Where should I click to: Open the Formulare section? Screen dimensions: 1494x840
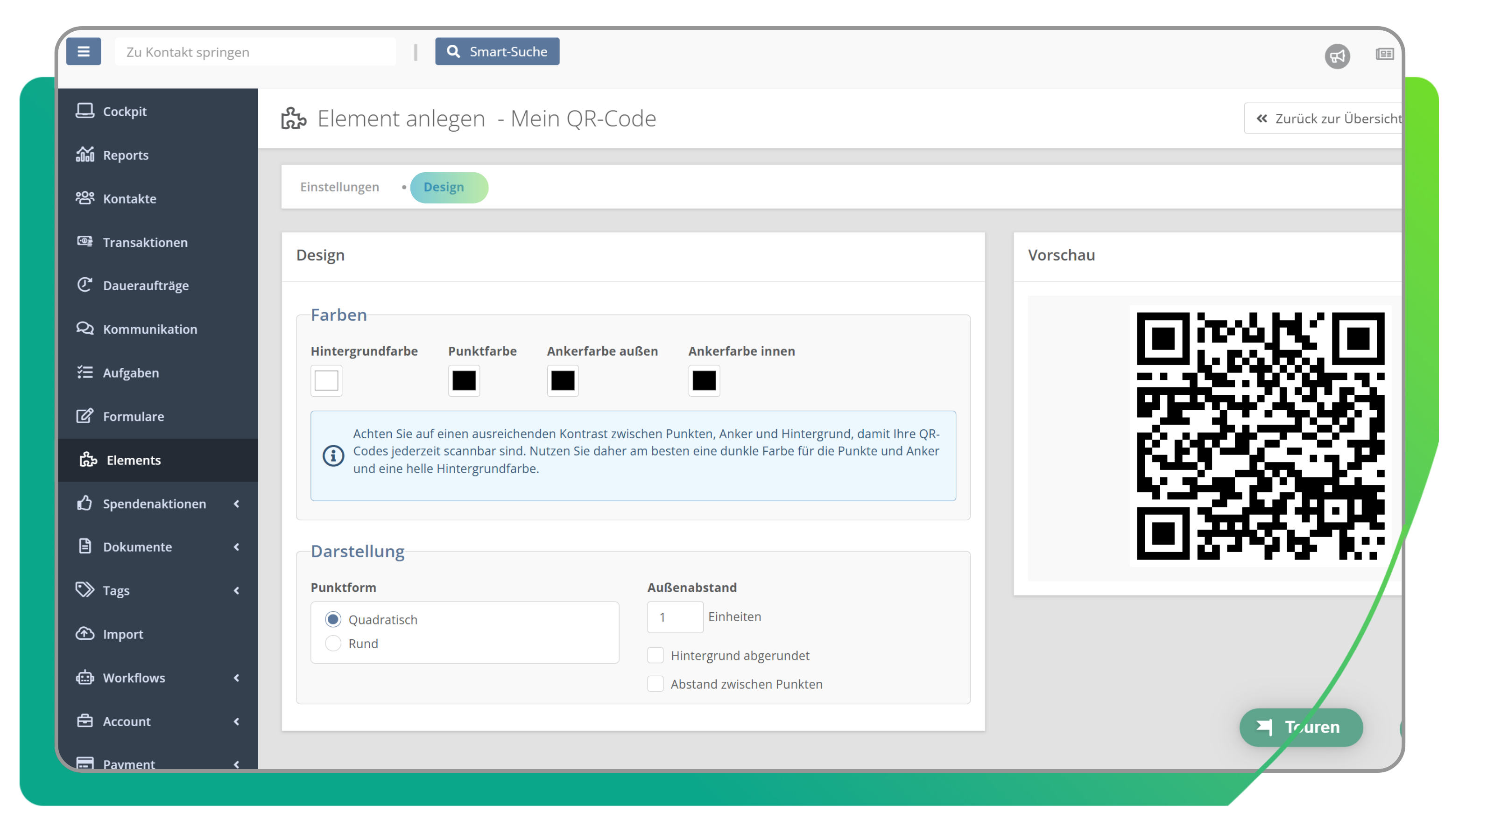coord(134,416)
